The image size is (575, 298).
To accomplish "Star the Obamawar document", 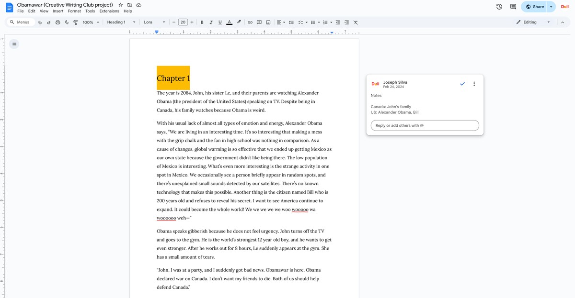I will tap(121, 5).
